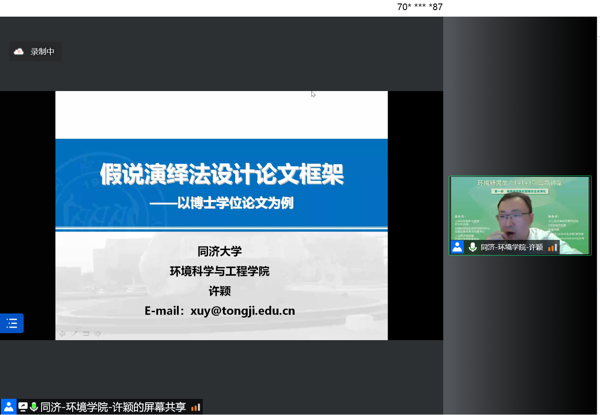Advance to next slide with right arrow
The width and height of the screenshot is (600, 415).
pos(98,334)
